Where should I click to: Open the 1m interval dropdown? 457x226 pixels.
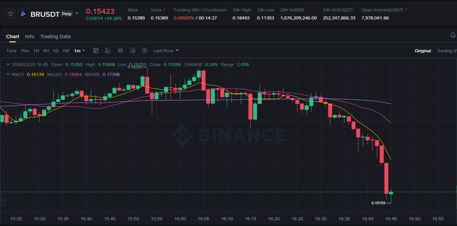[x=79, y=51]
